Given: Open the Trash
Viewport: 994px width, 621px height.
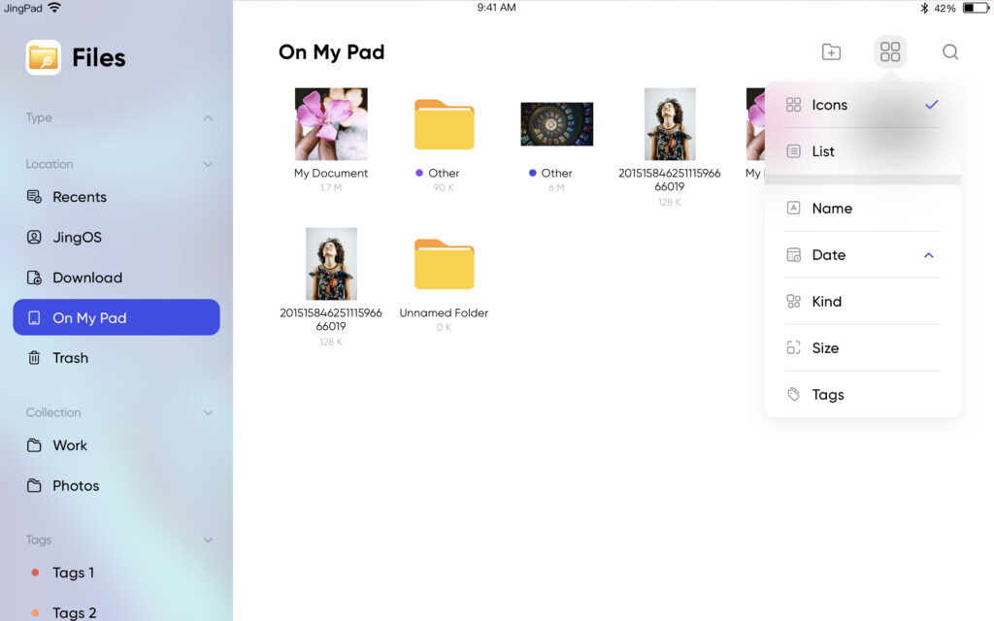Looking at the screenshot, I should point(70,358).
